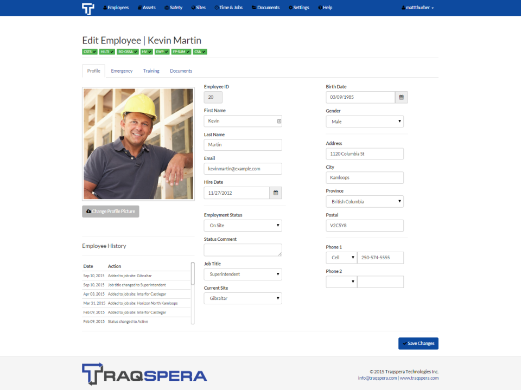Screen dimensions: 521x390
Task: Switch to the Training tab
Action: (151, 71)
